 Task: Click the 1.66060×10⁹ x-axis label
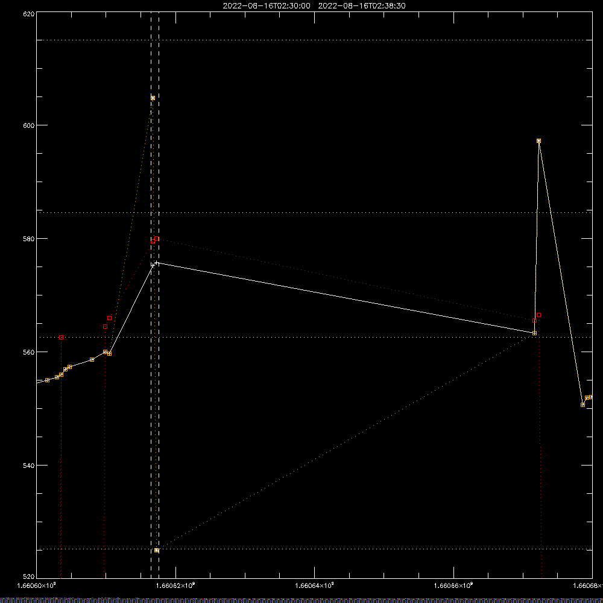(37, 586)
